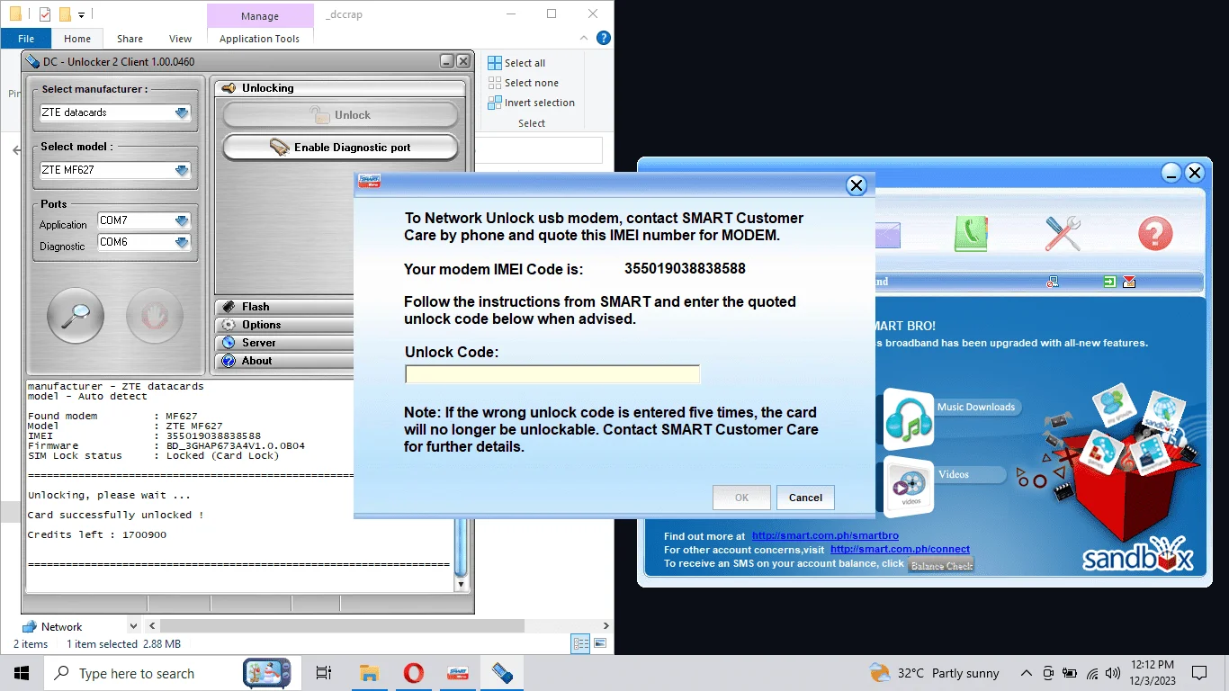Click the network disconnected status icon in Smart Bro
This screenshot has width=1229, height=691.
pyautogui.click(x=1053, y=282)
